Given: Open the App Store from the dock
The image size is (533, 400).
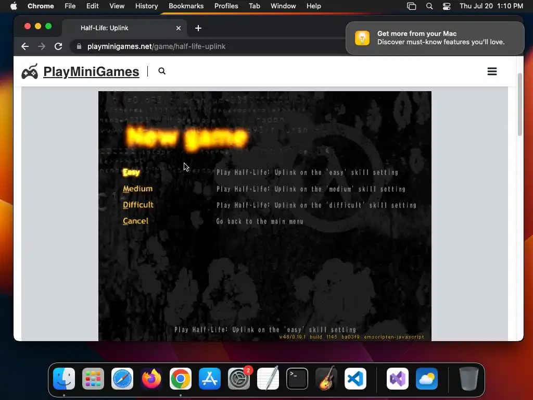Looking at the screenshot, I should point(210,379).
